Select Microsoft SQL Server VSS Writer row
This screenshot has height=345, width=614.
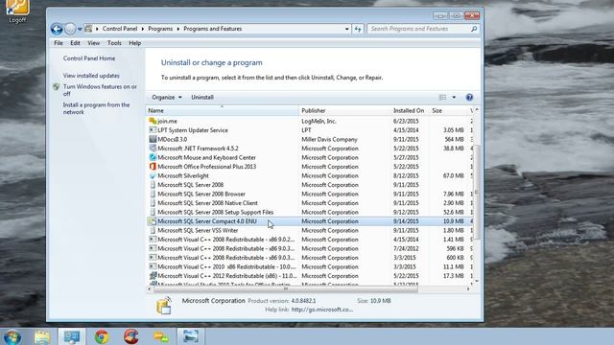coord(309,230)
